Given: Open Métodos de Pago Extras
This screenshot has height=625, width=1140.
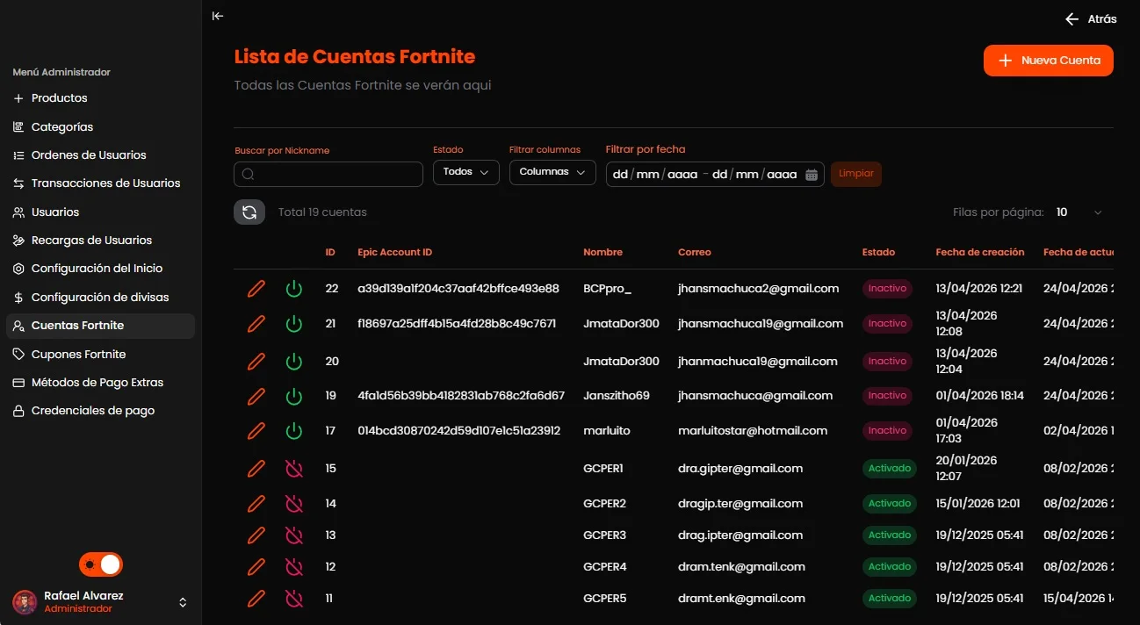Looking at the screenshot, I should tap(100, 383).
